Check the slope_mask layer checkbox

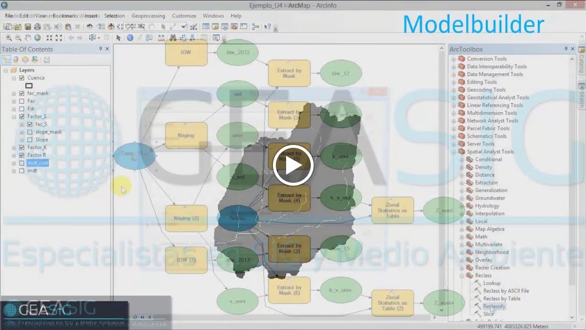coord(30,132)
